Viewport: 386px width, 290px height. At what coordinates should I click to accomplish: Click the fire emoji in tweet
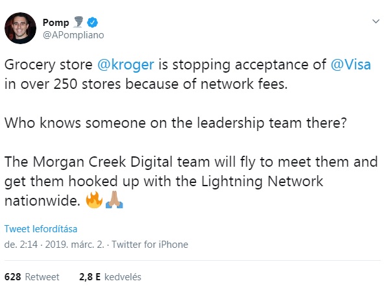94,200
